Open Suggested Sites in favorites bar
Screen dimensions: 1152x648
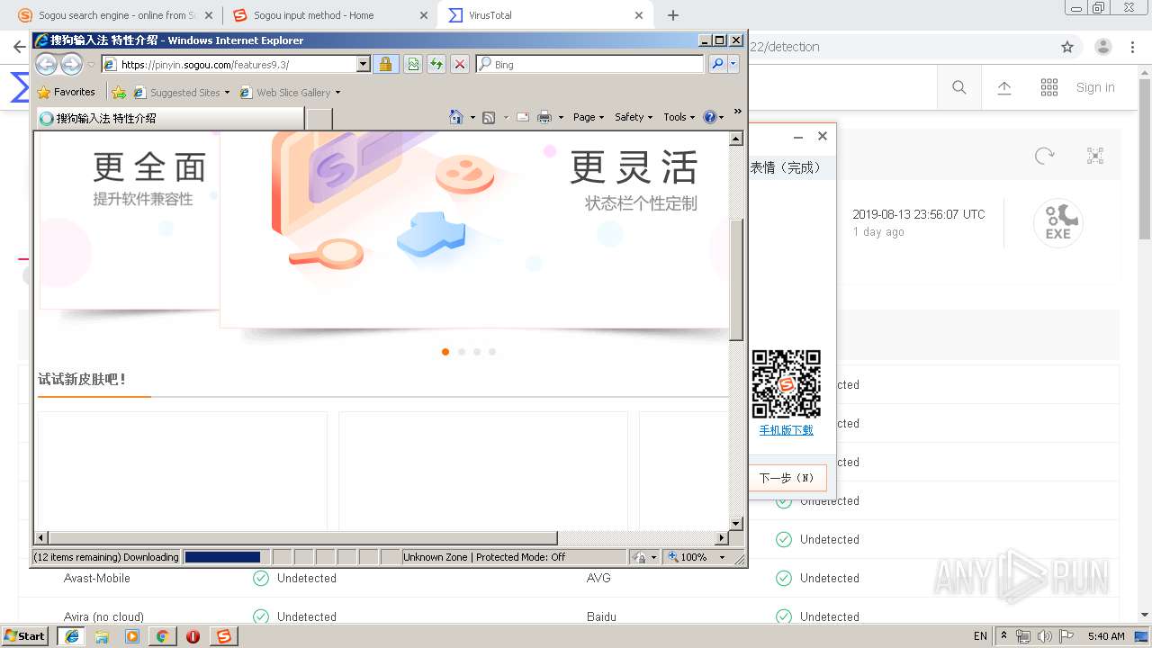(x=181, y=92)
